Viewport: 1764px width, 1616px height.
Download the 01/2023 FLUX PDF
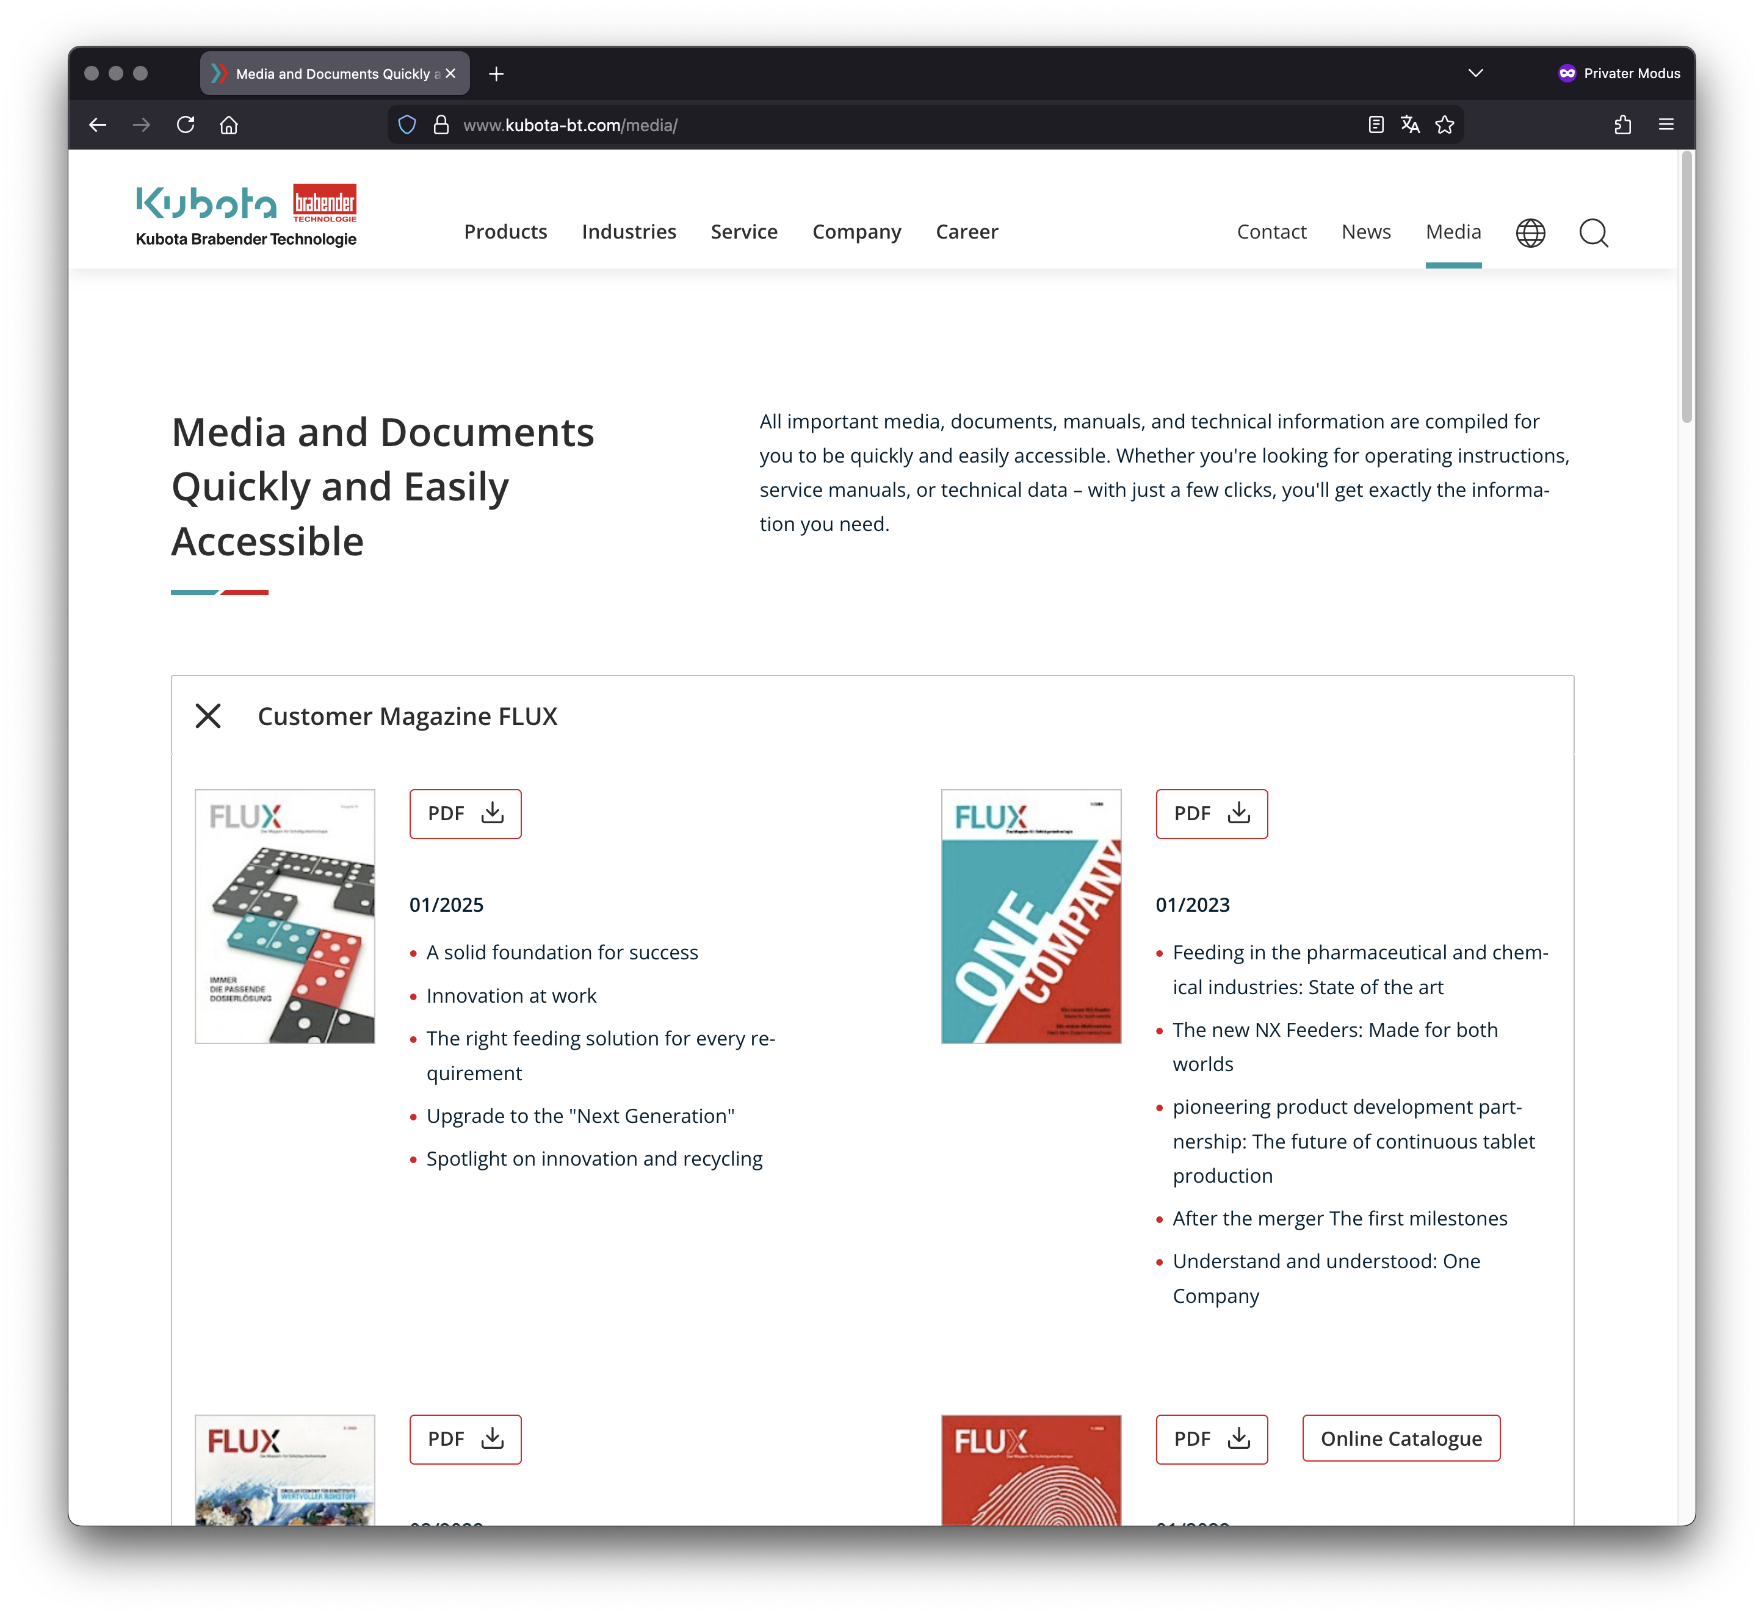tap(1211, 813)
